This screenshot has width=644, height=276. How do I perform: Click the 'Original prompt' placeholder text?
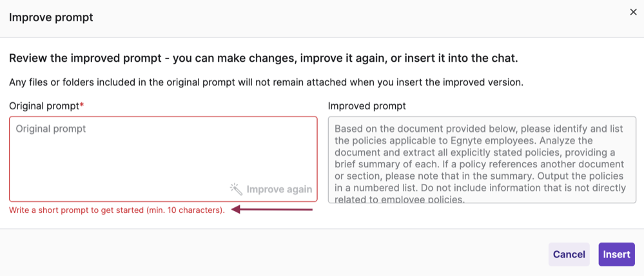51,129
